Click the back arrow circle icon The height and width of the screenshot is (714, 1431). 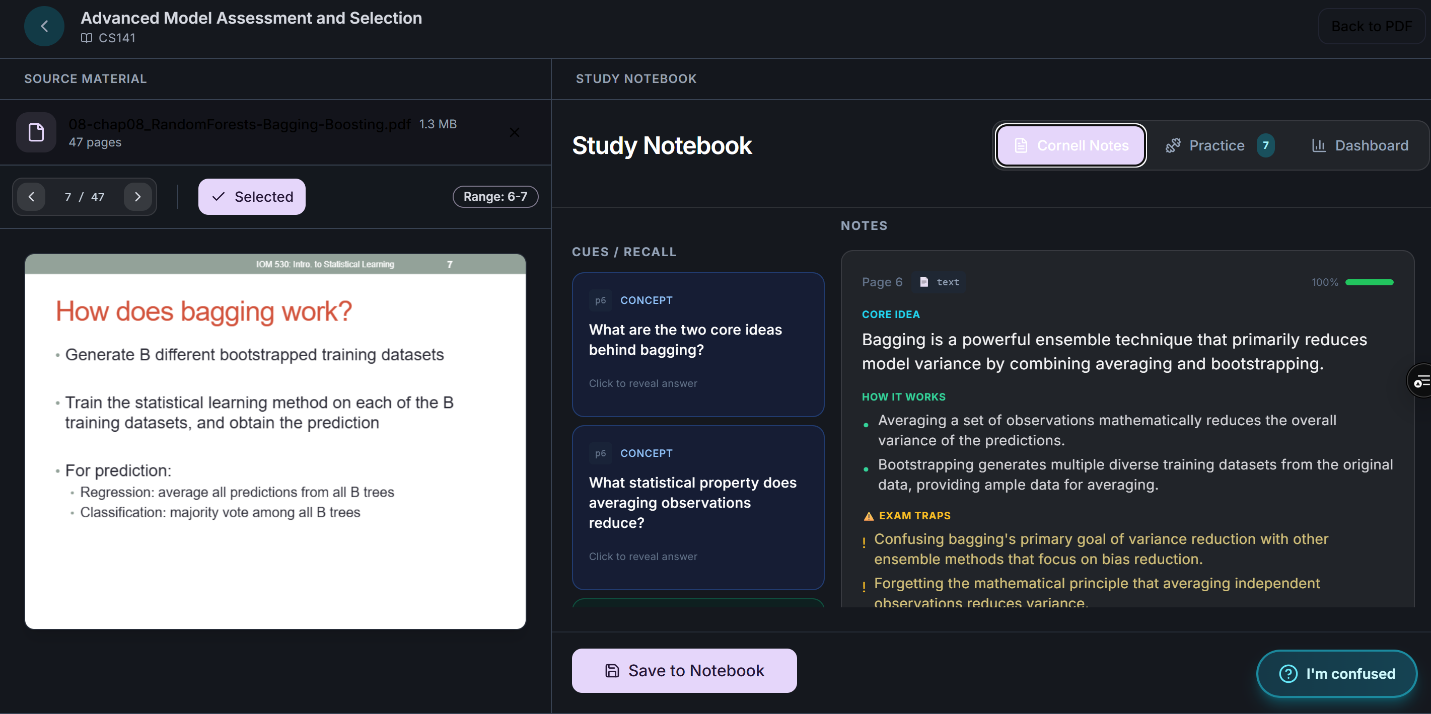pos(44,26)
